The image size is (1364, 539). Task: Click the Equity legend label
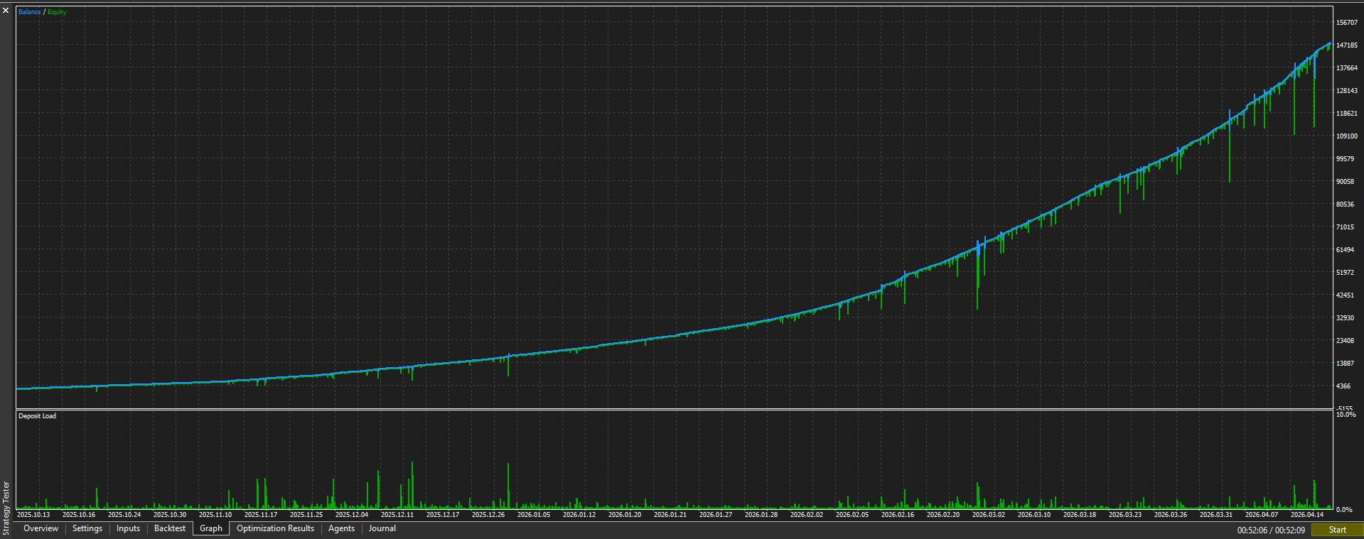coord(57,12)
